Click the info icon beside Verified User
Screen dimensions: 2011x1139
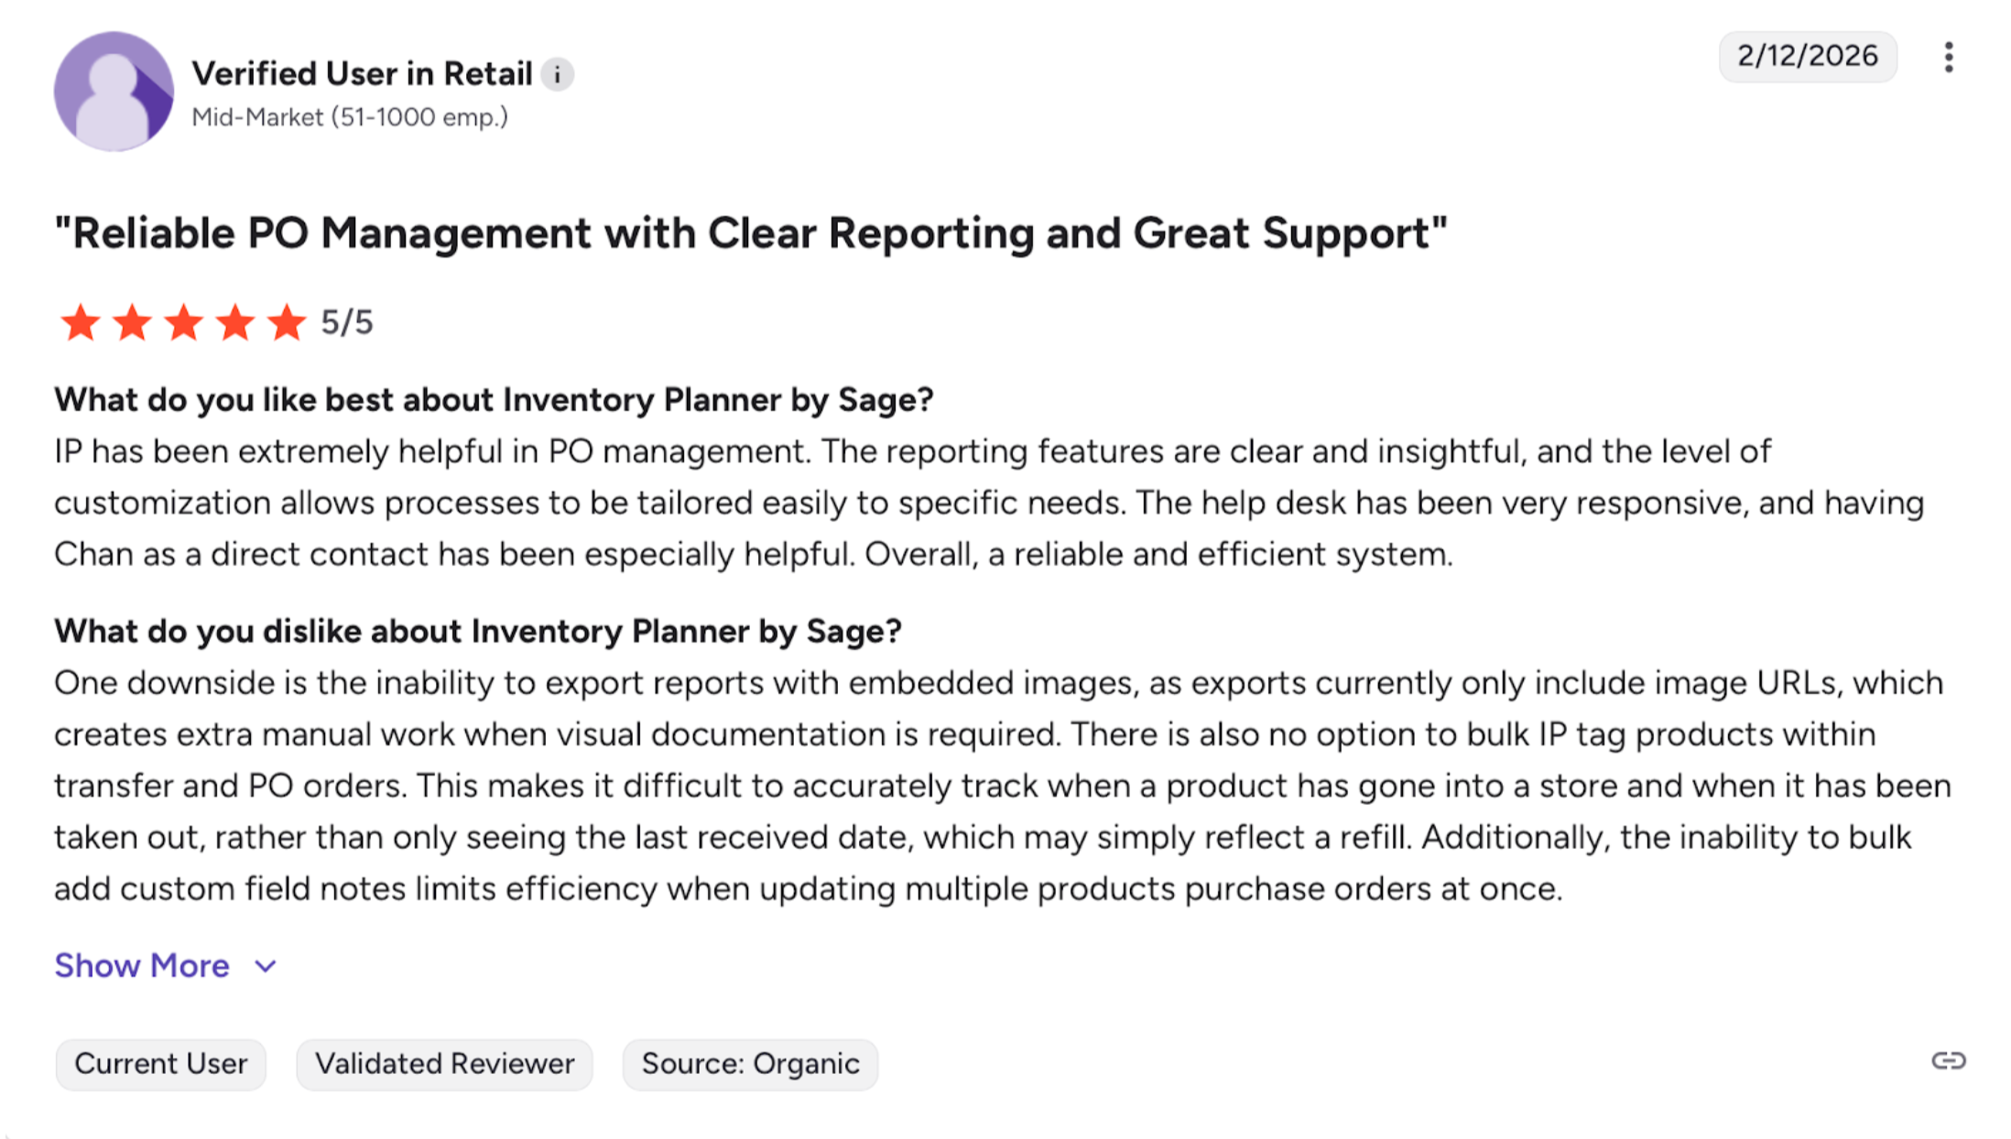coord(557,74)
